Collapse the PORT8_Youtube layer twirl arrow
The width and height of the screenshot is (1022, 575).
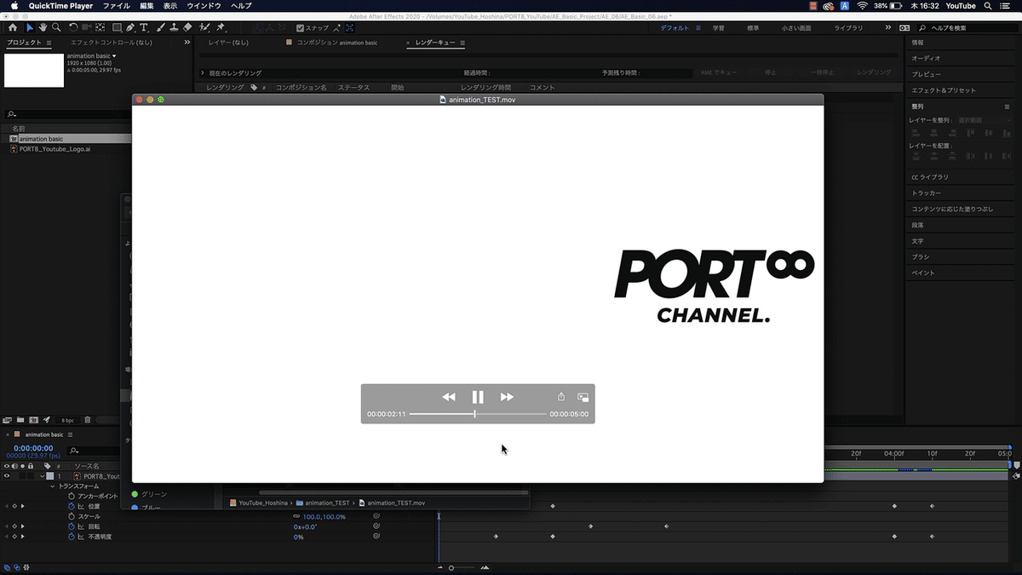pyautogui.click(x=41, y=476)
